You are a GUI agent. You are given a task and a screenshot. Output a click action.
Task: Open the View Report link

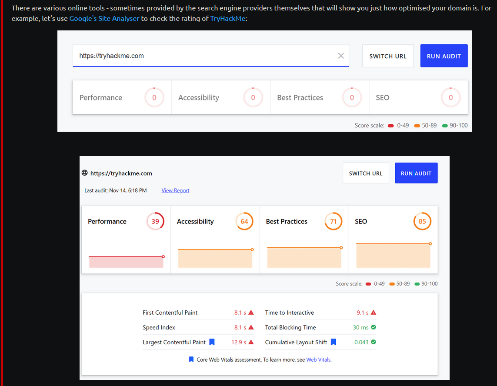click(x=175, y=190)
